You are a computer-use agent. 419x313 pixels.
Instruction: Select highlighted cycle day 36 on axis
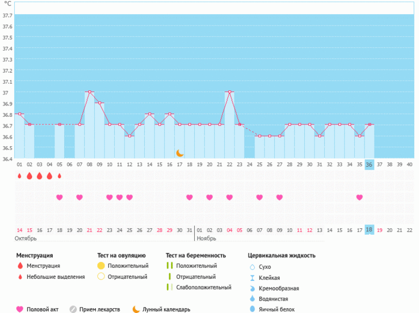click(369, 164)
